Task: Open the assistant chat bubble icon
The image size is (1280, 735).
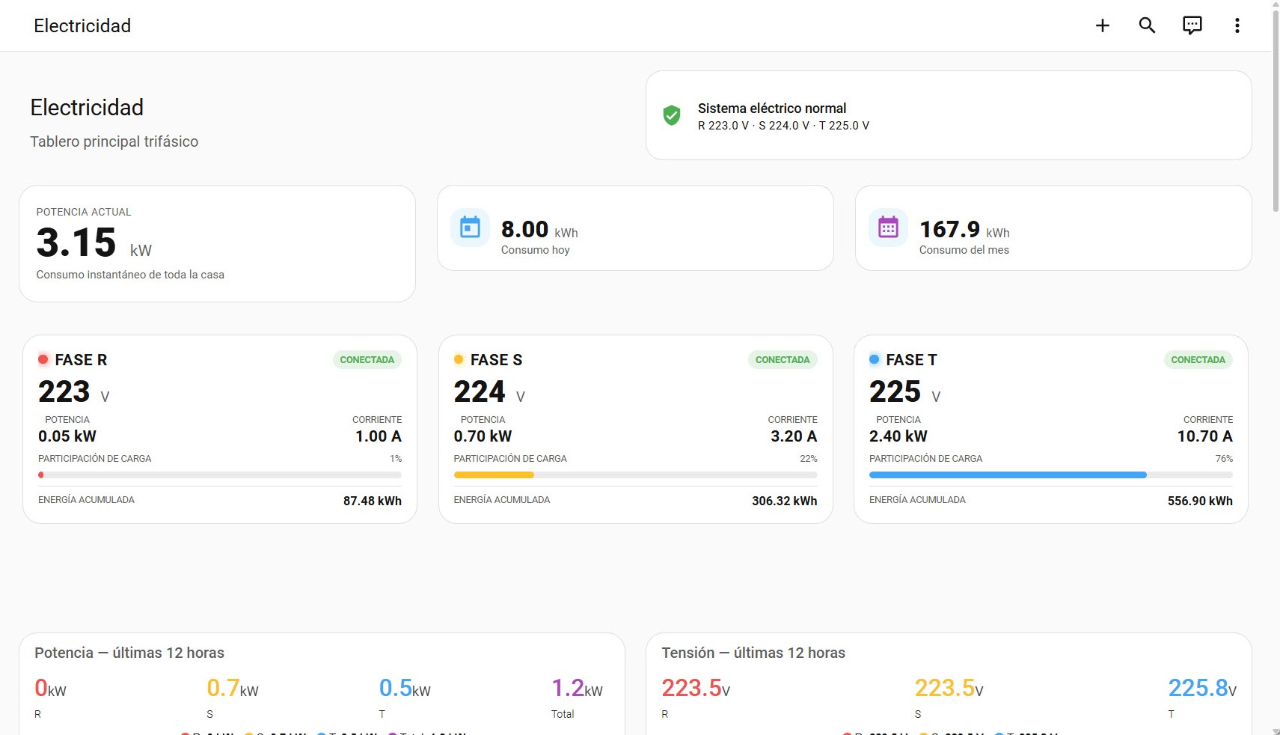Action: pos(1192,25)
